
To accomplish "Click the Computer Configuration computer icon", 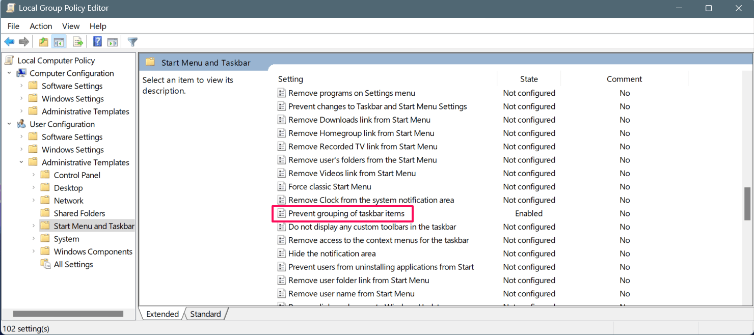I will click(x=21, y=73).
